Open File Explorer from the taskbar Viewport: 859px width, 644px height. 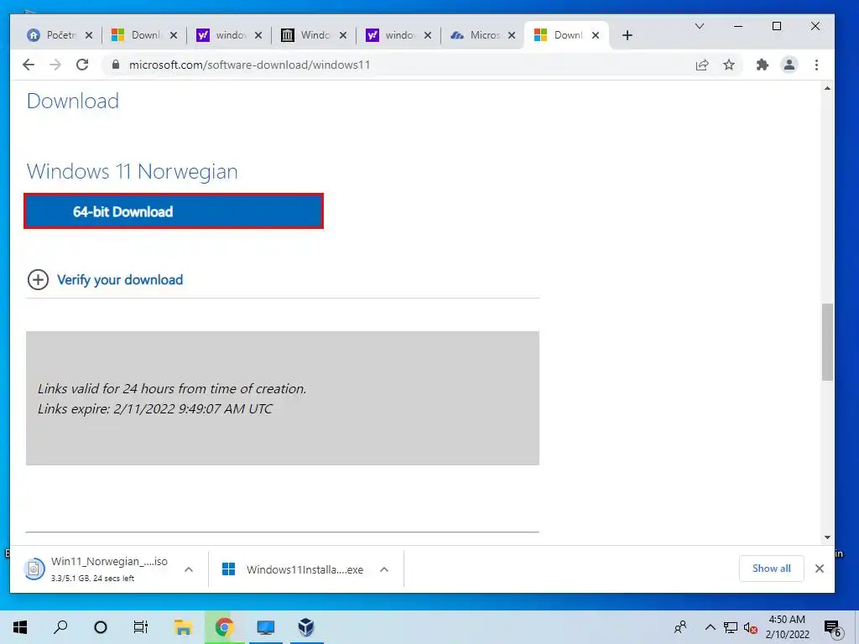coord(183,627)
